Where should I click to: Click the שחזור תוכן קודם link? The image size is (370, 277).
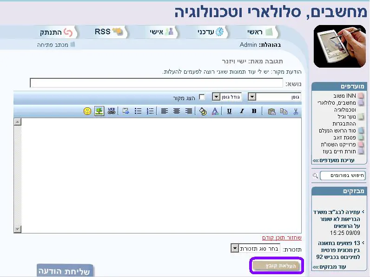point(282,238)
